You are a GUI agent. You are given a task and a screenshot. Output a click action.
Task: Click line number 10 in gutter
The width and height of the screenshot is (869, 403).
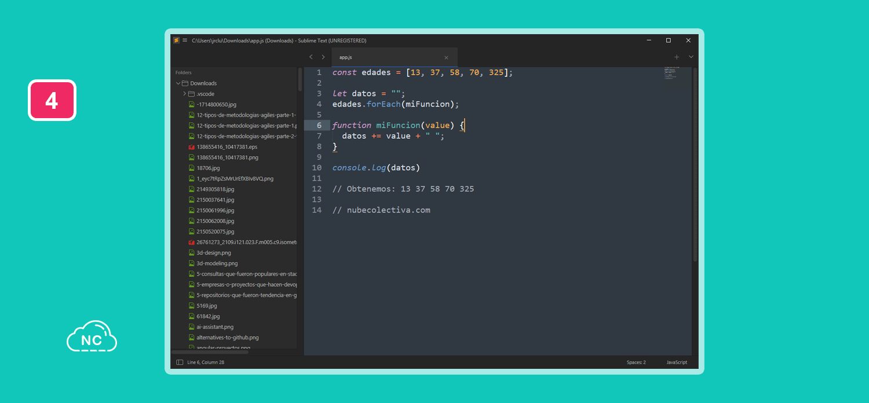point(316,168)
